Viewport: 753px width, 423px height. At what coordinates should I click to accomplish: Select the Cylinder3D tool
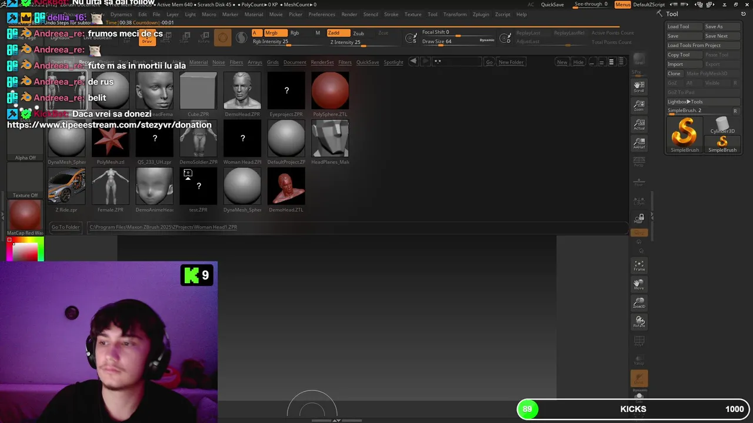[722, 125]
